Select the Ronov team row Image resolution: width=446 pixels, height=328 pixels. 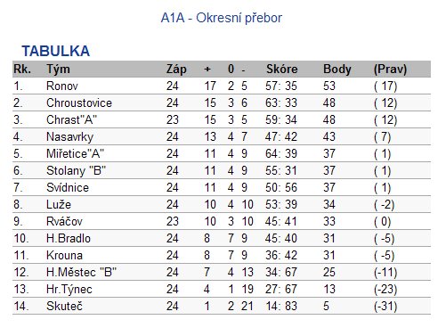(x=222, y=86)
